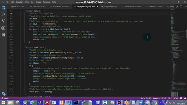
Task: Open the Bandicam recorder taskbar icon
Action: click(x=119, y=102)
